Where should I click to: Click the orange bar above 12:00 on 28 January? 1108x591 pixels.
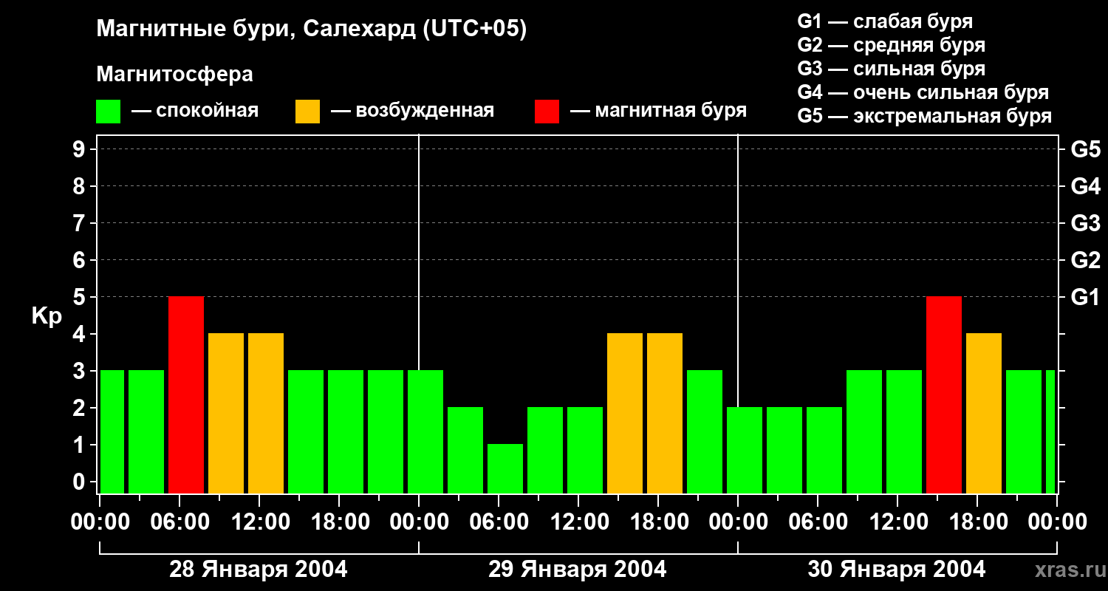[266, 413]
